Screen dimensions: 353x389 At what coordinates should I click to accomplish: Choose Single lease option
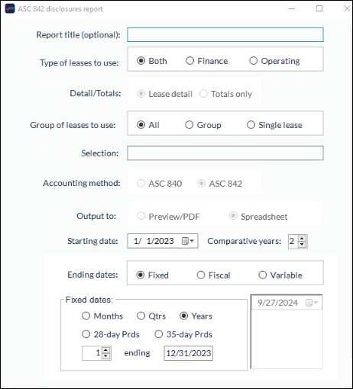click(x=274, y=125)
